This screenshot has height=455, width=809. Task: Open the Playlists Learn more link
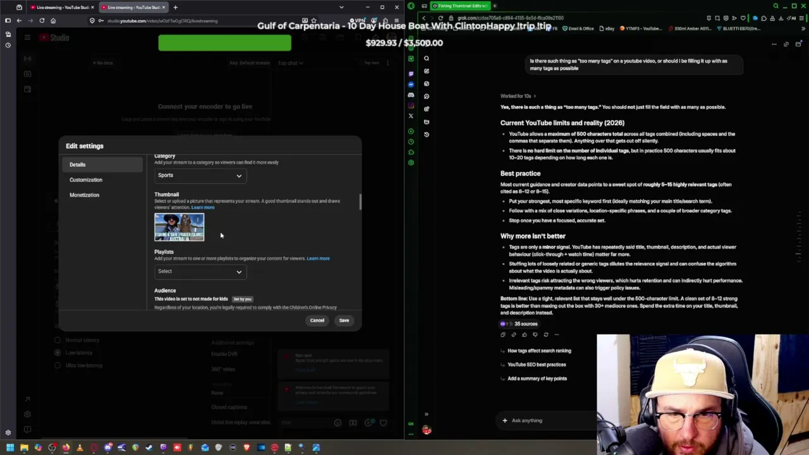(318, 258)
